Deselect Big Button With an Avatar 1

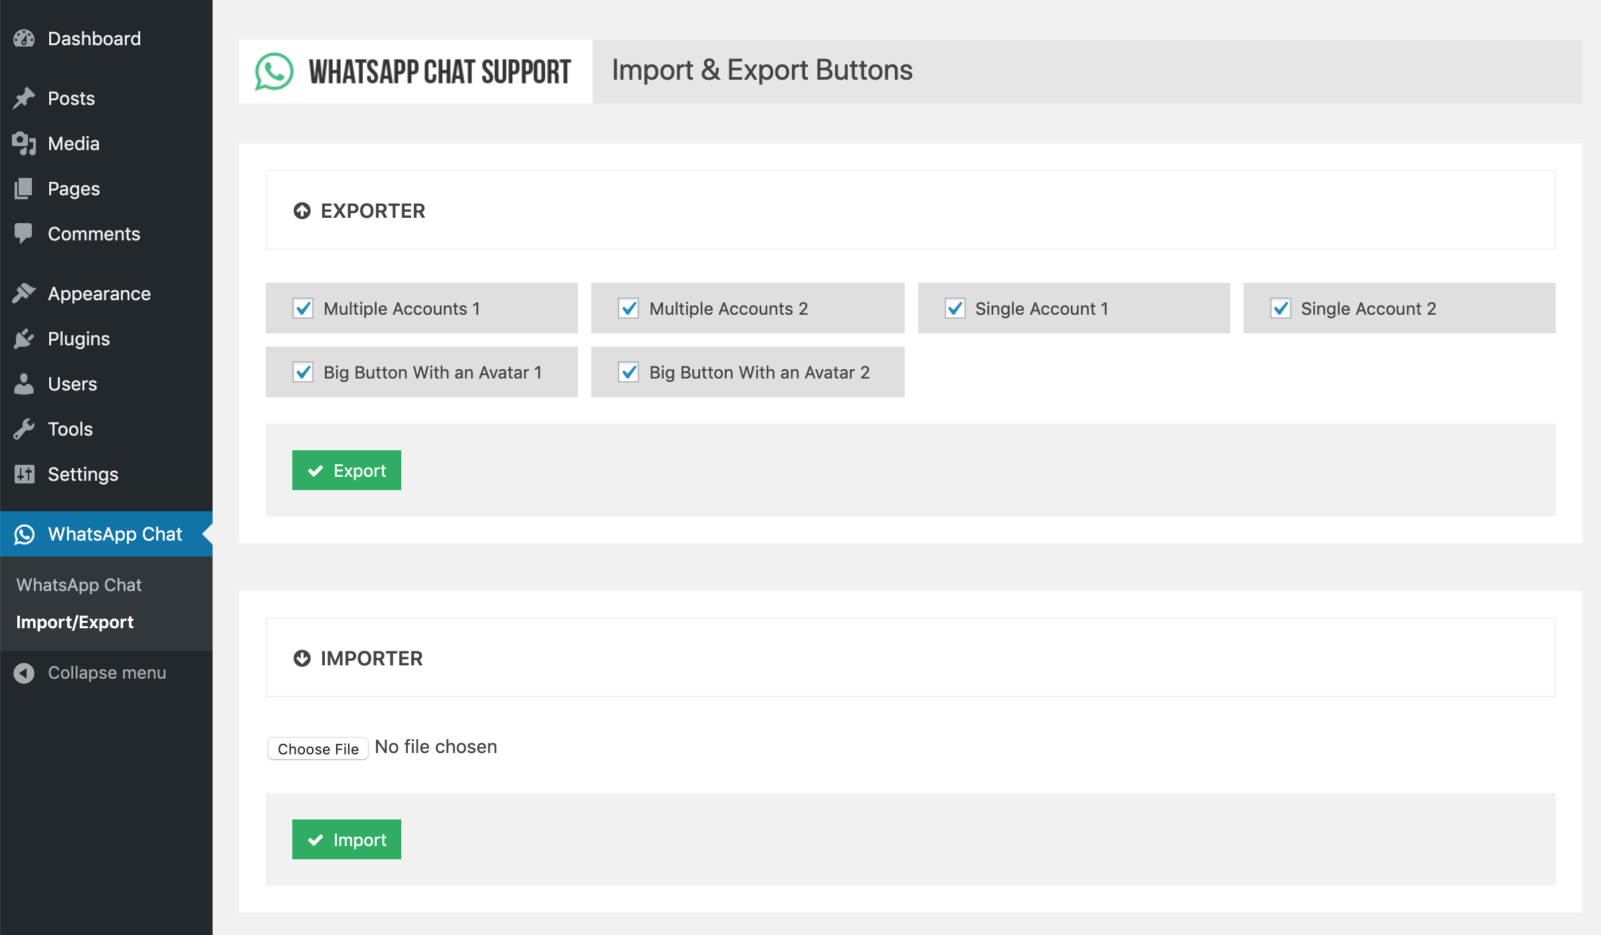(x=303, y=372)
